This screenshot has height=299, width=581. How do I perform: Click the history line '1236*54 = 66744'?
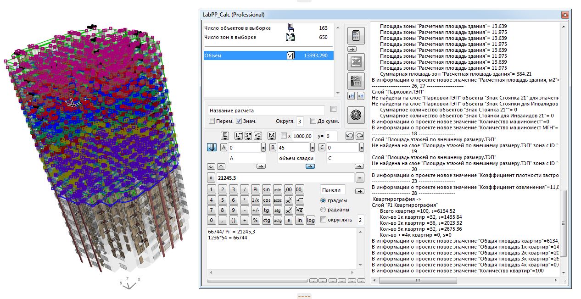click(228, 238)
